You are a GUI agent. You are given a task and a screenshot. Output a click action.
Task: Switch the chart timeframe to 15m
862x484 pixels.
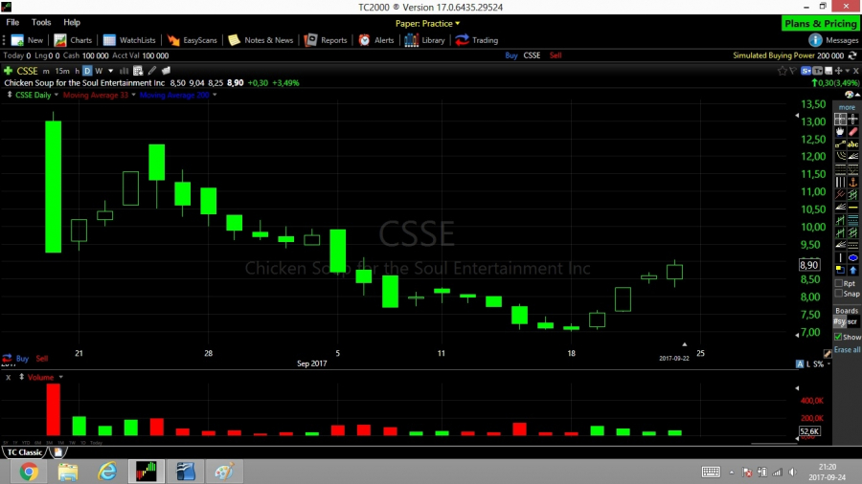point(60,71)
